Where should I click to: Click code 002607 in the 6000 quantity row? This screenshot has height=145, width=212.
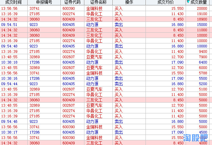pos(69,68)
